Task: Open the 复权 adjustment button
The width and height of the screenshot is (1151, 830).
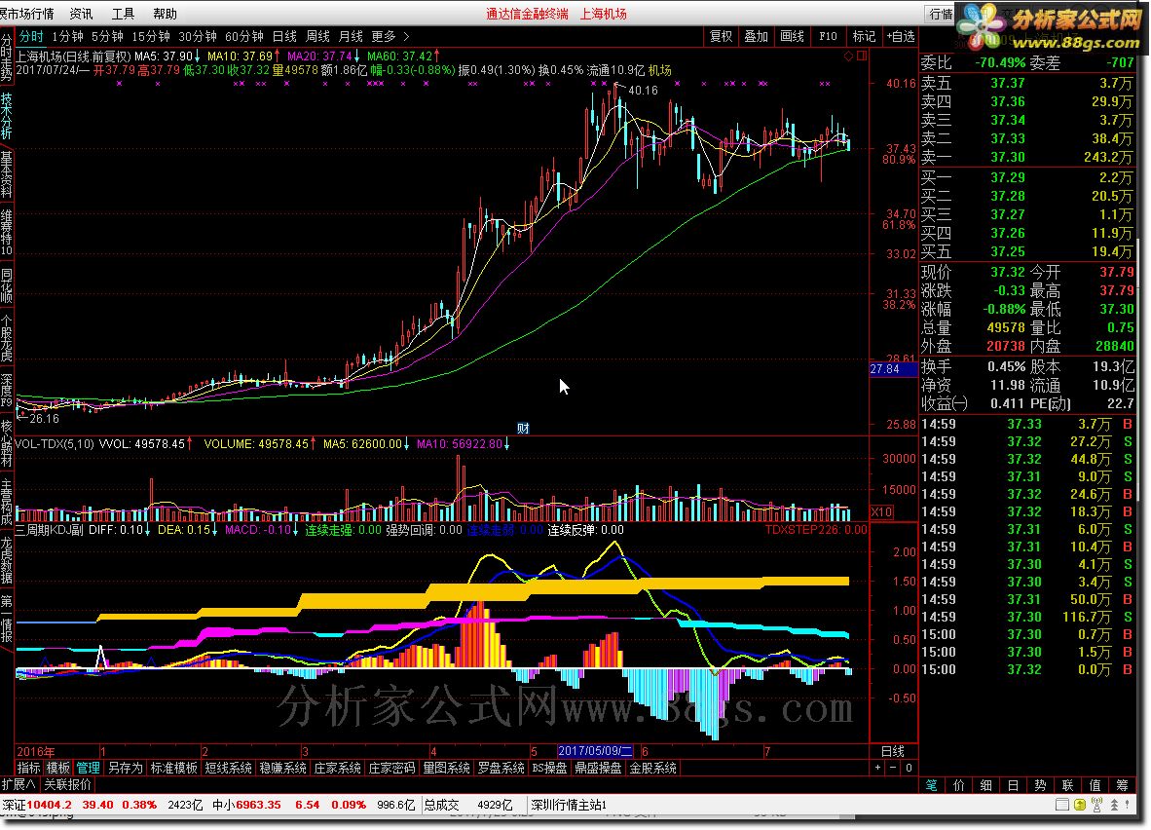Action: (x=721, y=36)
